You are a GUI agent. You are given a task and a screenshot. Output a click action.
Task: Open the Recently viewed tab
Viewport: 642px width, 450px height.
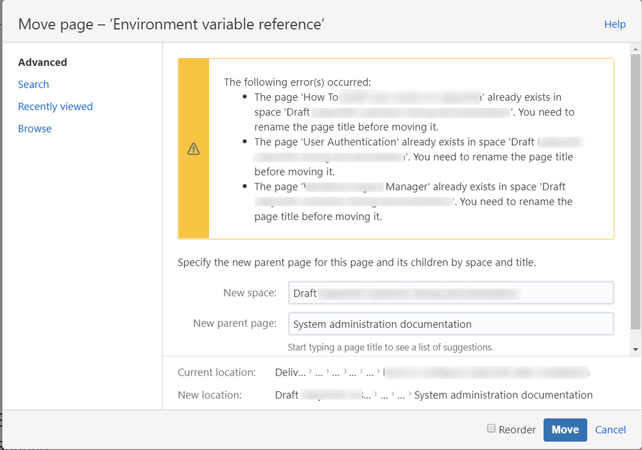coord(55,106)
